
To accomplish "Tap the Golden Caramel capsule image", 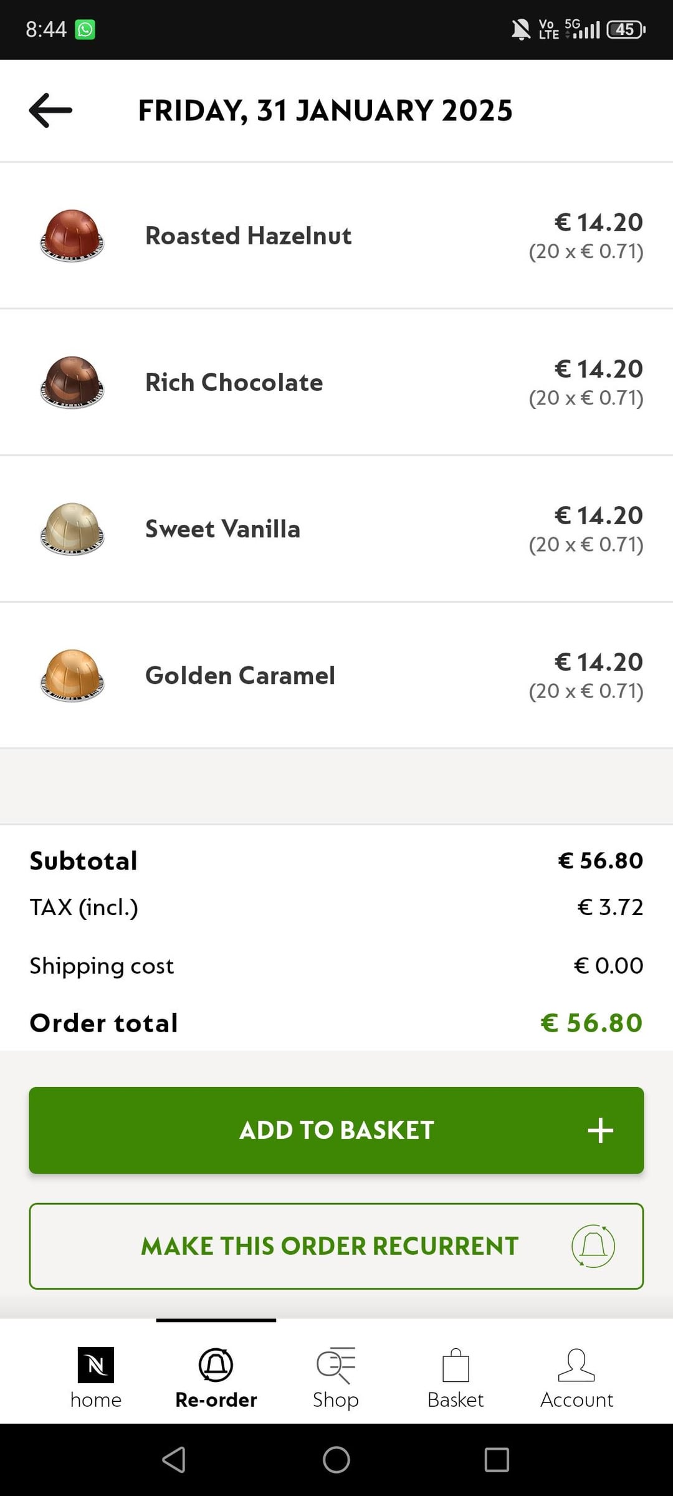I will click(x=72, y=676).
